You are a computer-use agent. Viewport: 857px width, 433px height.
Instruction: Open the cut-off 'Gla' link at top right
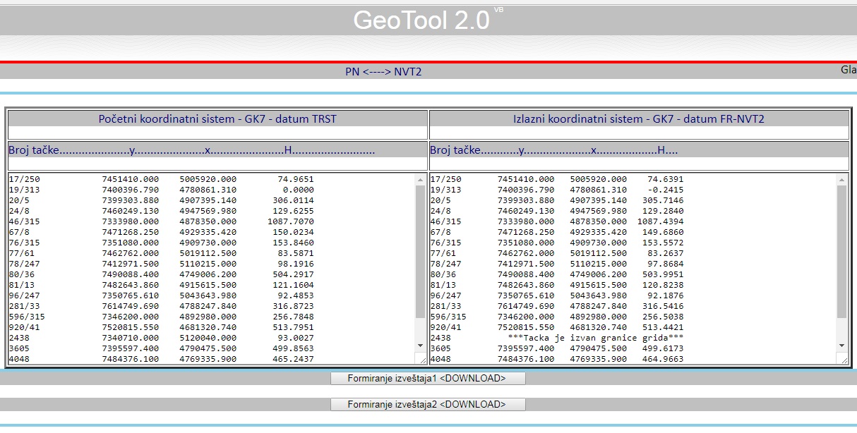[x=848, y=70]
